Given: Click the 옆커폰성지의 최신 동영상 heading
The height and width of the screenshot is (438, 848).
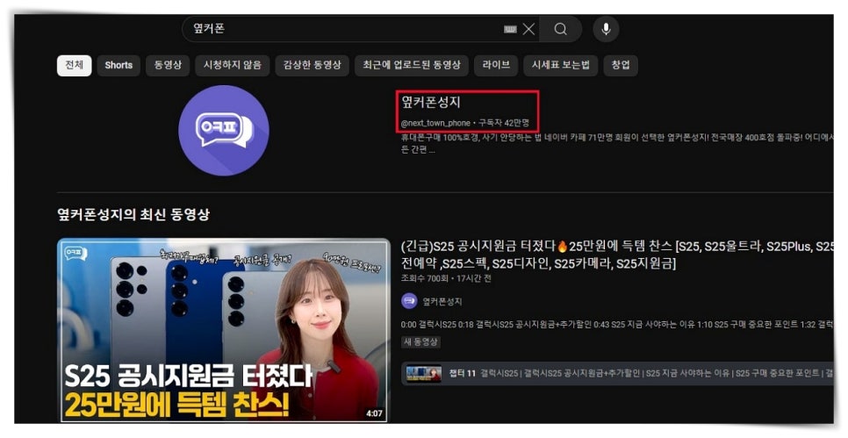Looking at the screenshot, I should pyautogui.click(x=133, y=215).
